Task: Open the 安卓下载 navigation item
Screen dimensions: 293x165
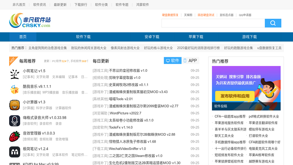Action: 152,37
